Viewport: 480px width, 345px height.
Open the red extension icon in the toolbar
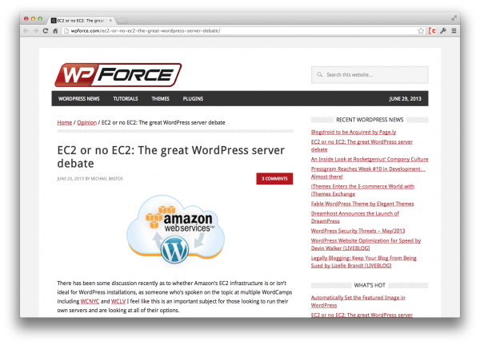(433, 31)
